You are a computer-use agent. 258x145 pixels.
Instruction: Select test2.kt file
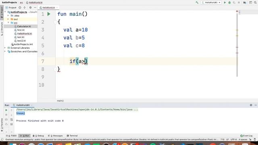(x=21, y=41)
